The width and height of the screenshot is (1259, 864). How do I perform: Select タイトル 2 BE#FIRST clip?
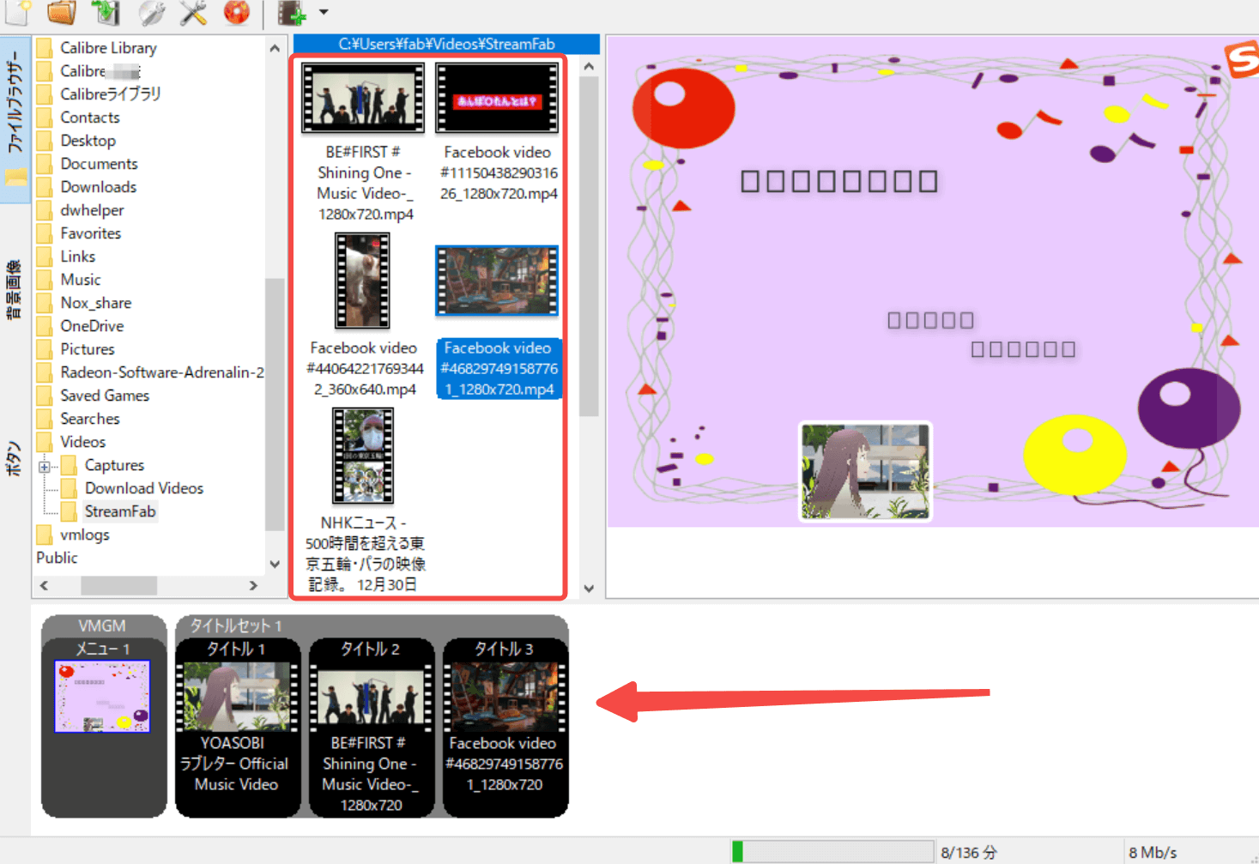click(371, 727)
